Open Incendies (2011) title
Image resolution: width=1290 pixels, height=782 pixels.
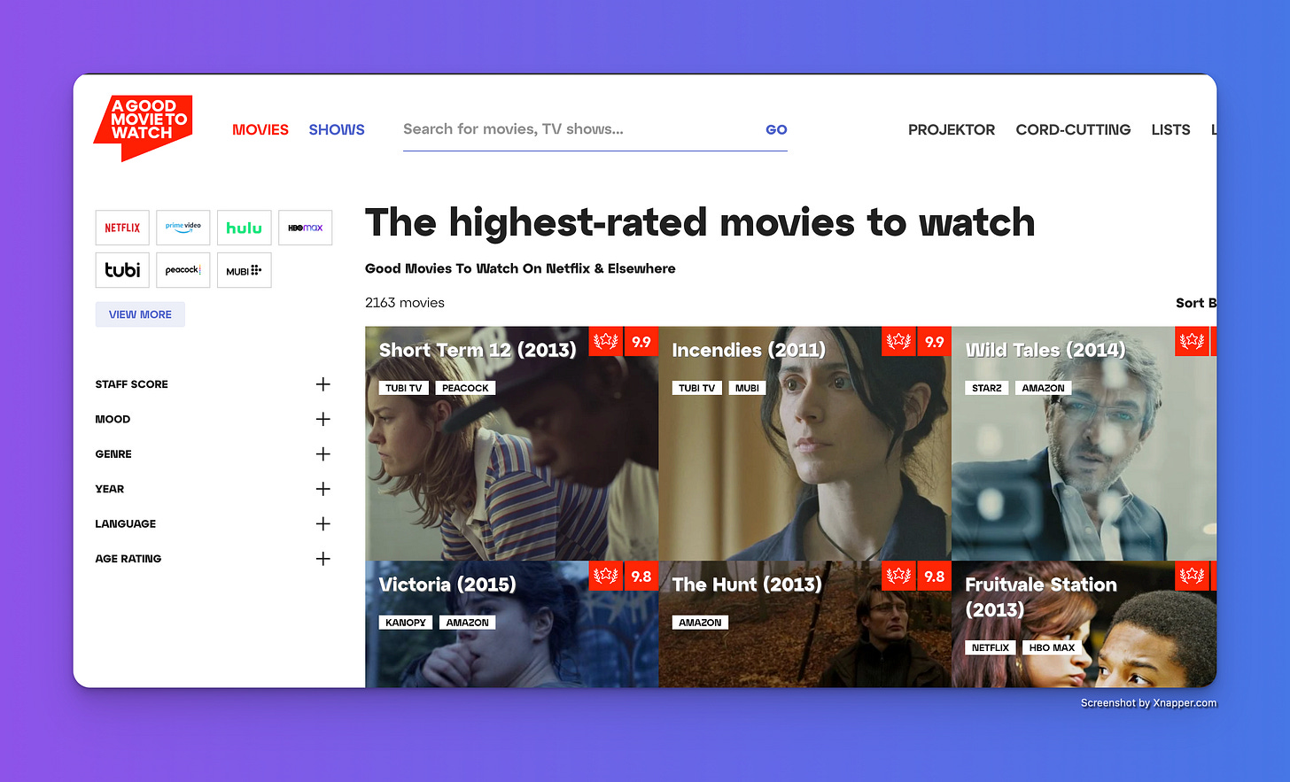coord(749,350)
